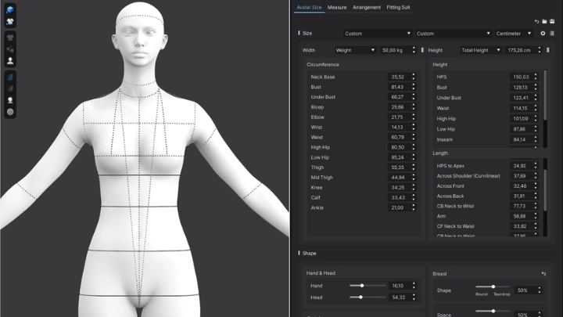Click the blue fabric sheet icon
563x317 pixels.
(10, 77)
